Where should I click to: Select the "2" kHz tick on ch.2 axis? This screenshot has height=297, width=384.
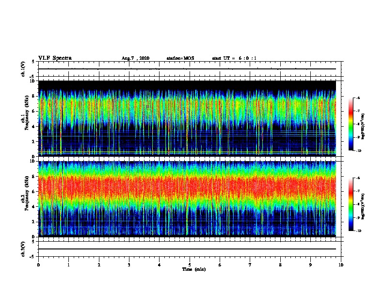[x=34, y=222]
